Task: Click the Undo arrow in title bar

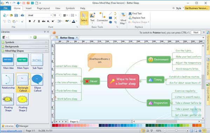Action: tap(7, 3)
